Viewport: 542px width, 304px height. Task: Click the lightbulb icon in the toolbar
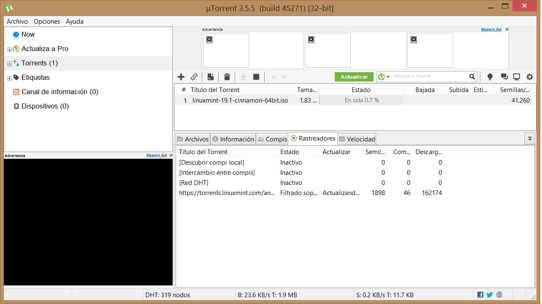[490, 77]
